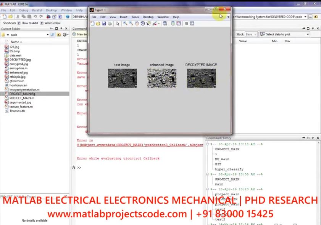This screenshot has height=225, width=321.
Task: Click the Print Figure icon
Action: click(110, 24)
